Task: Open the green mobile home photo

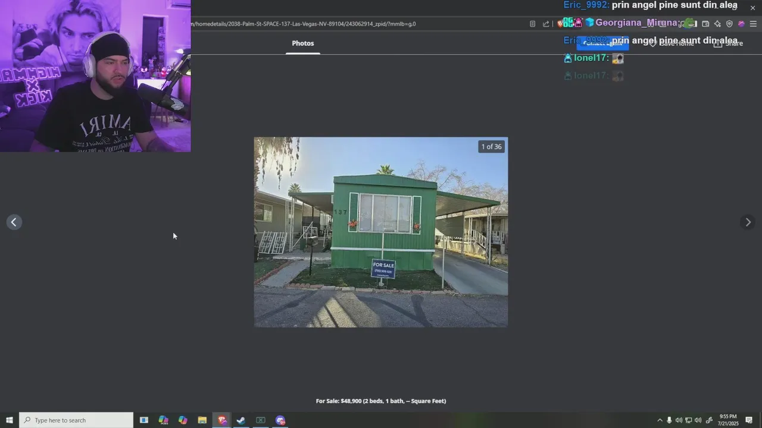Action: (x=381, y=232)
